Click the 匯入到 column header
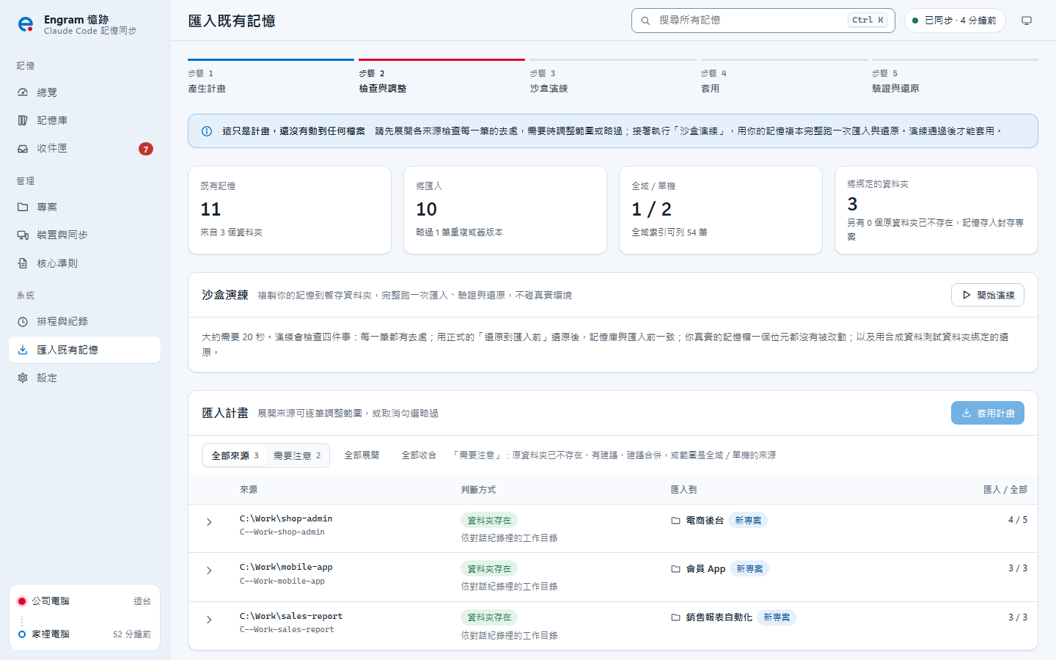Image resolution: width=1056 pixels, height=660 pixels. point(684,490)
